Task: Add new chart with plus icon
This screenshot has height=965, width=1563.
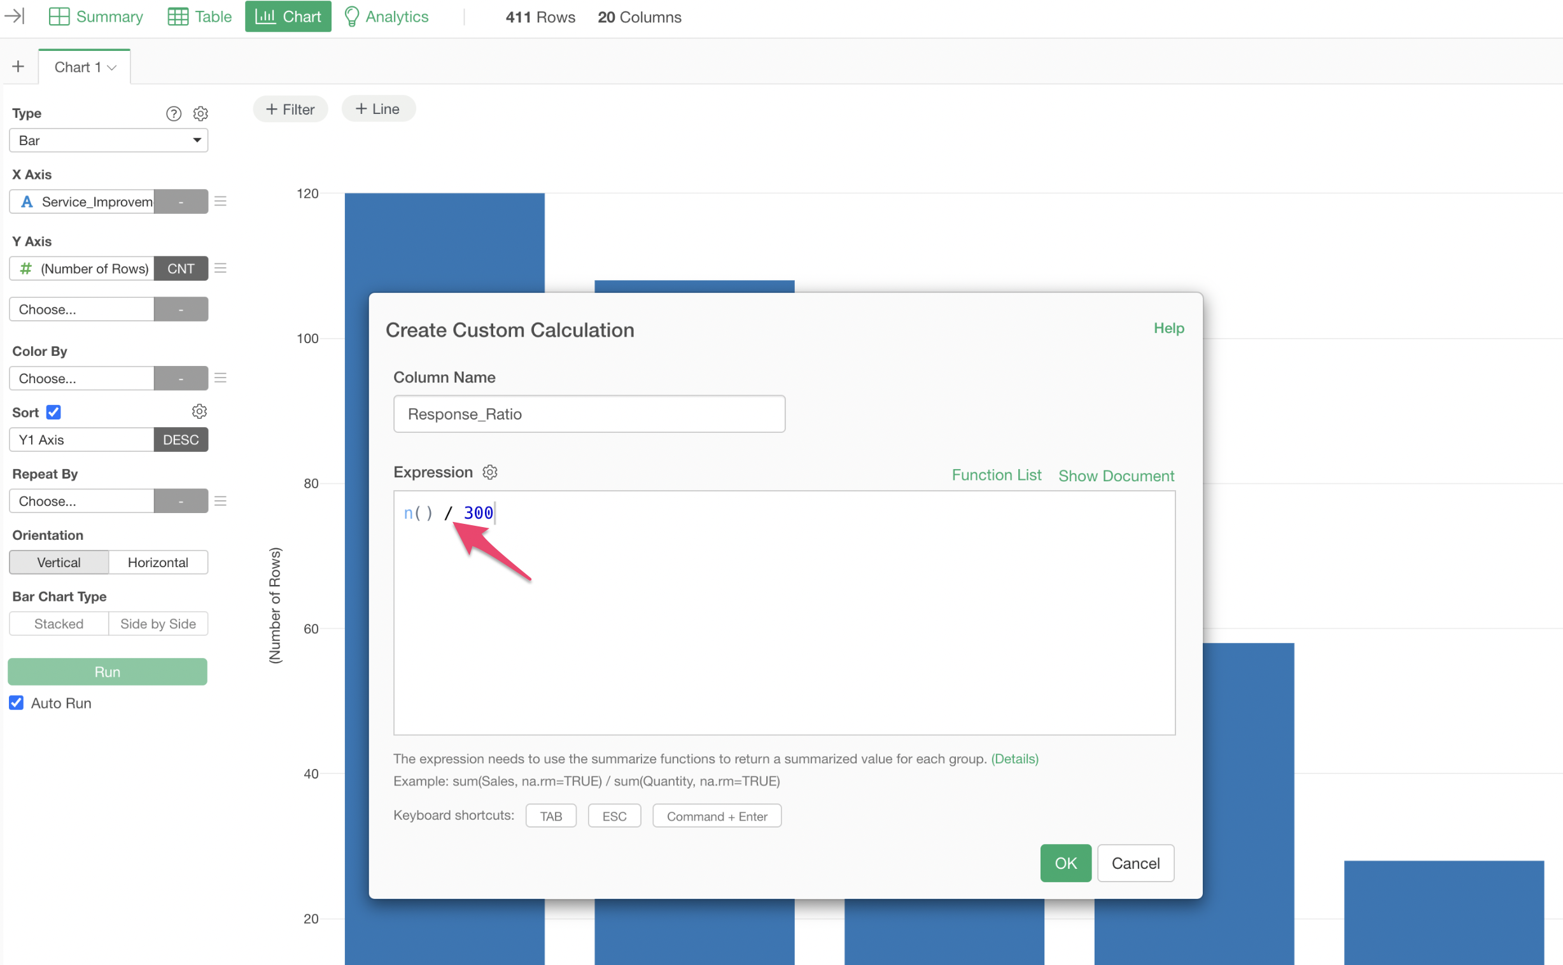Action: [18, 67]
